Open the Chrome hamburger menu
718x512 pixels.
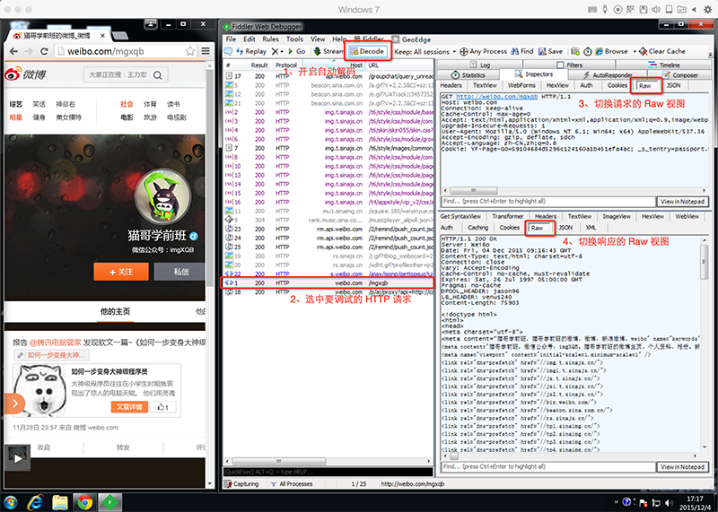(206, 51)
